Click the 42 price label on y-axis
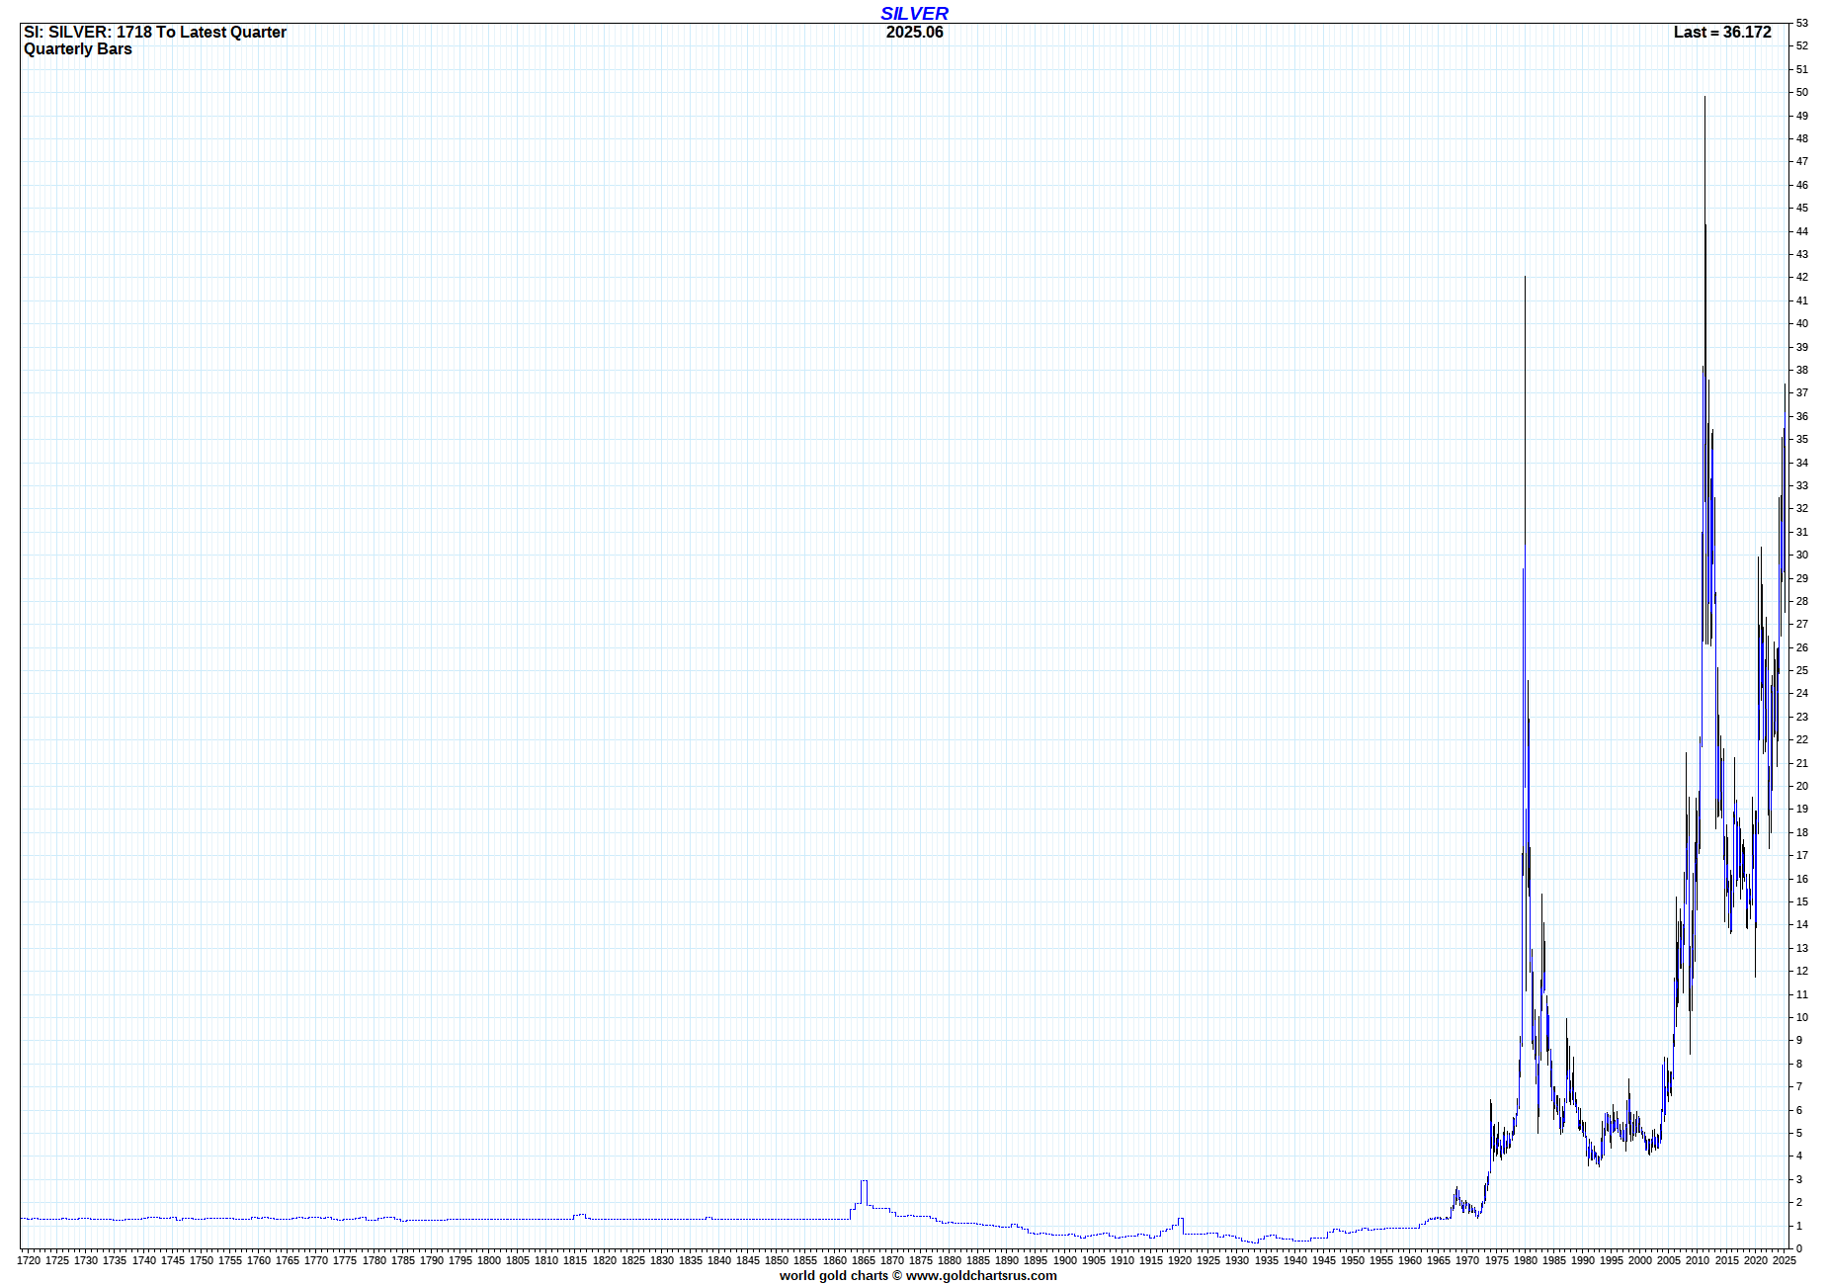 point(1802,277)
